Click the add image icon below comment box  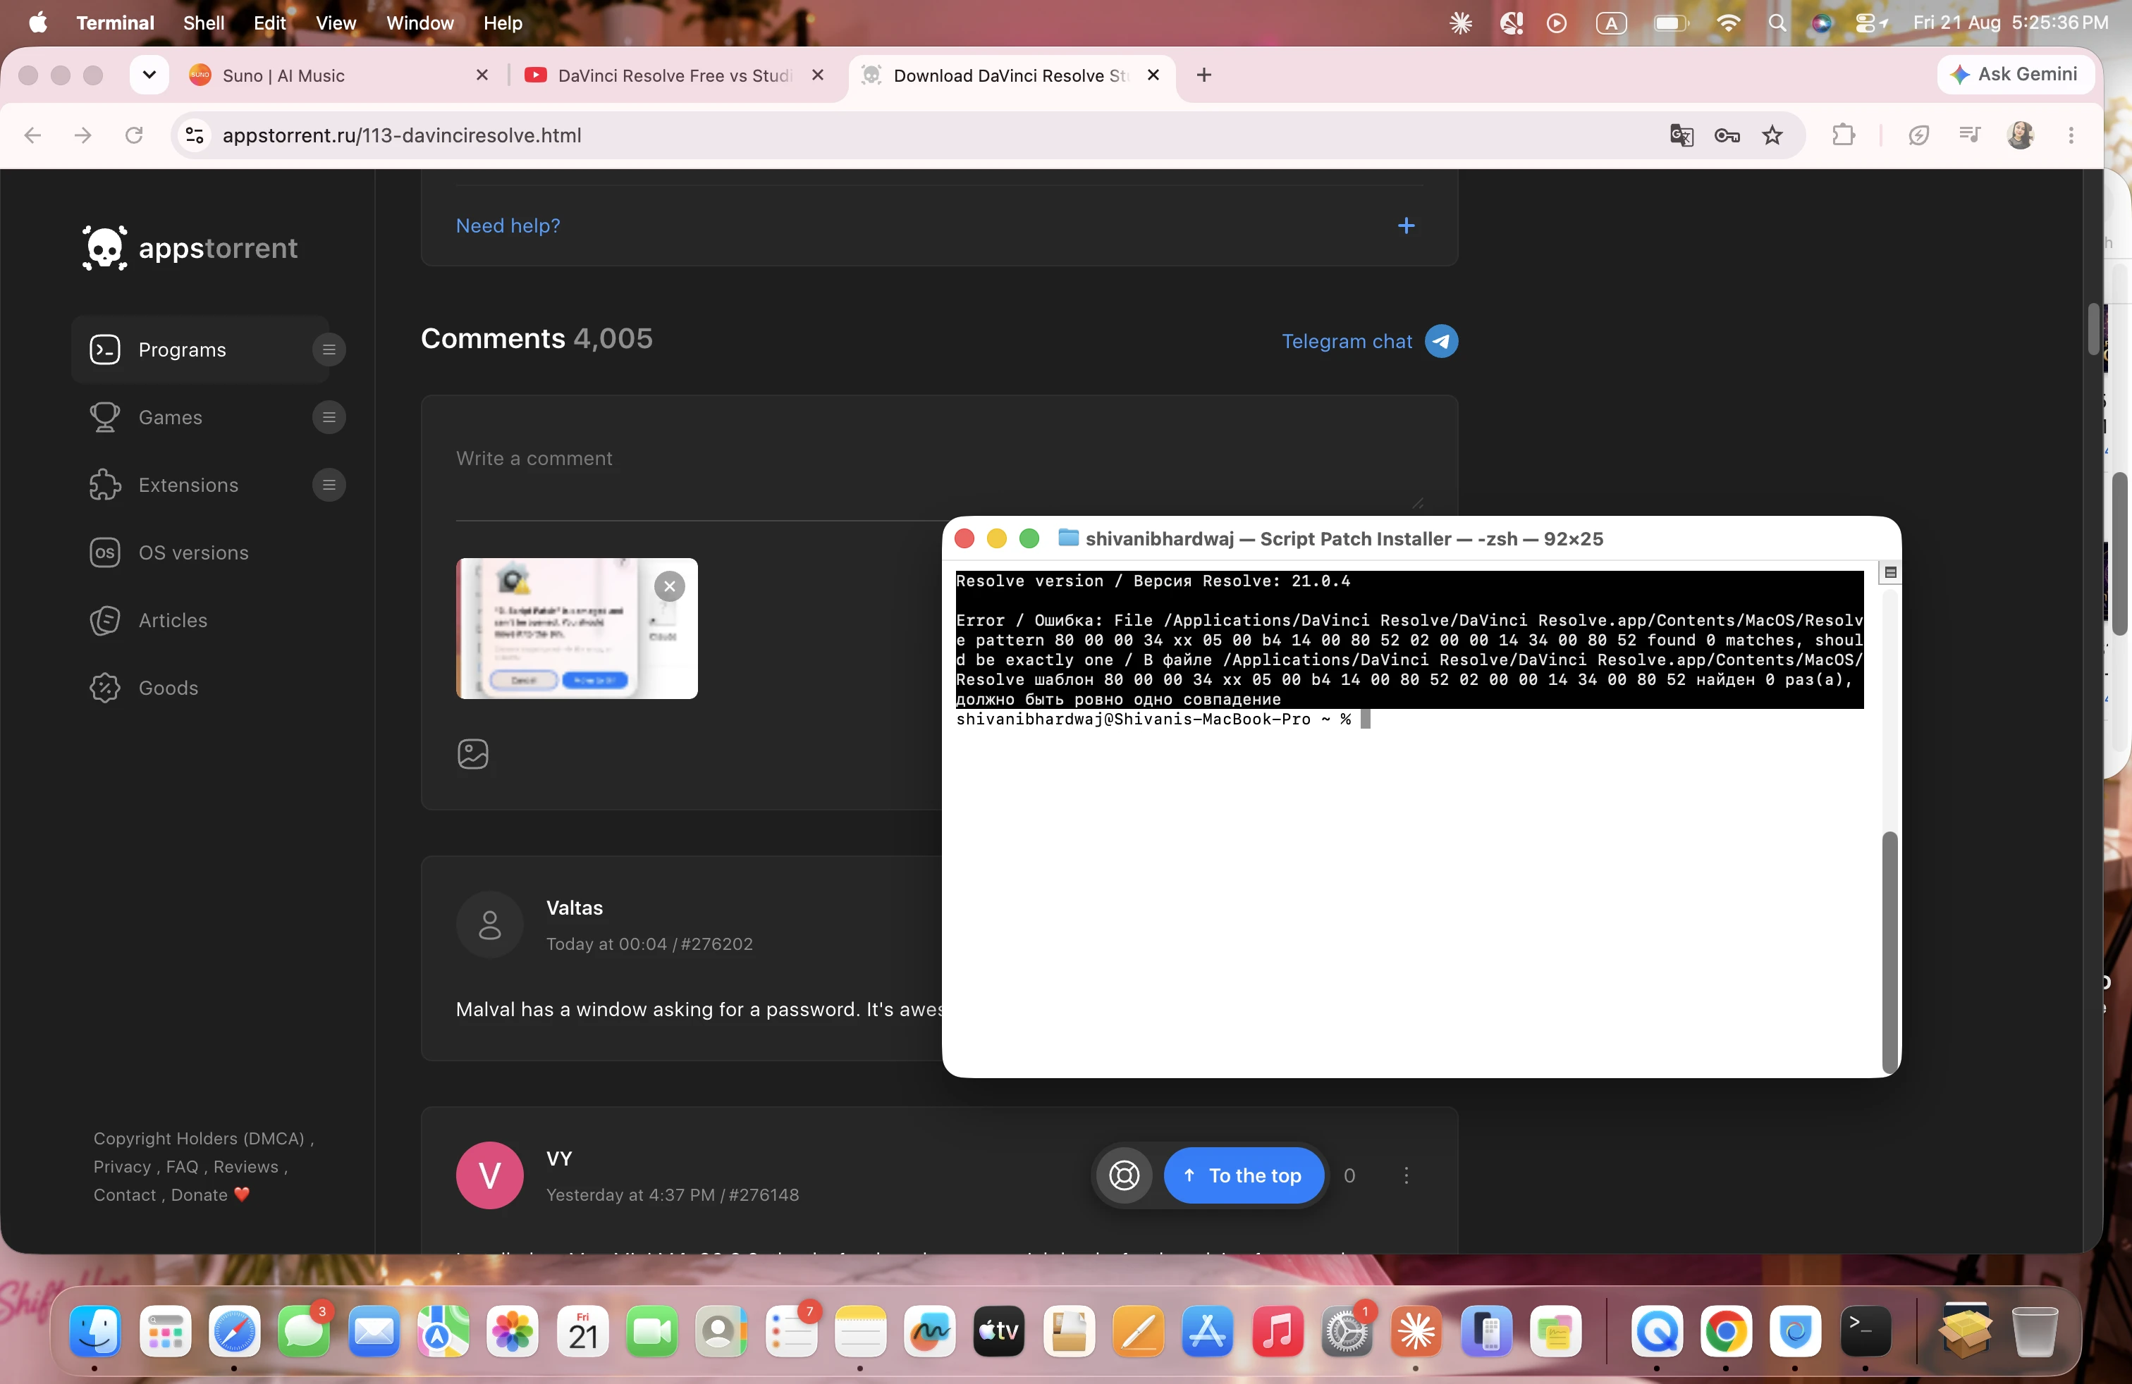(x=473, y=754)
